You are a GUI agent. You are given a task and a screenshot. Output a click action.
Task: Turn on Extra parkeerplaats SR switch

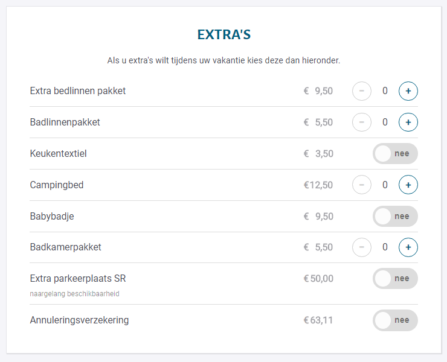coord(395,278)
